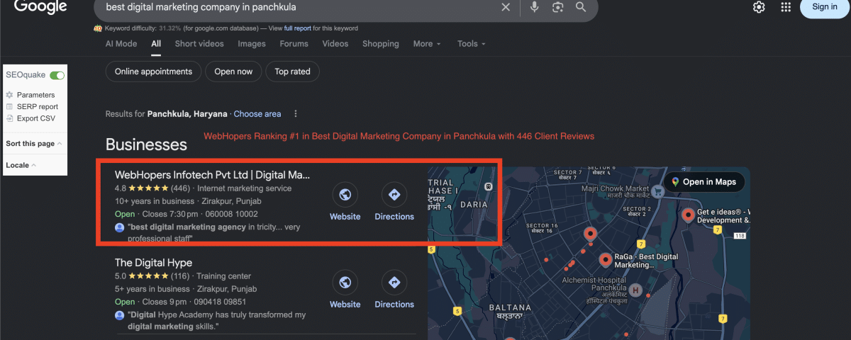Switch to AI Mode tab
The height and width of the screenshot is (340, 851).
tap(121, 44)
